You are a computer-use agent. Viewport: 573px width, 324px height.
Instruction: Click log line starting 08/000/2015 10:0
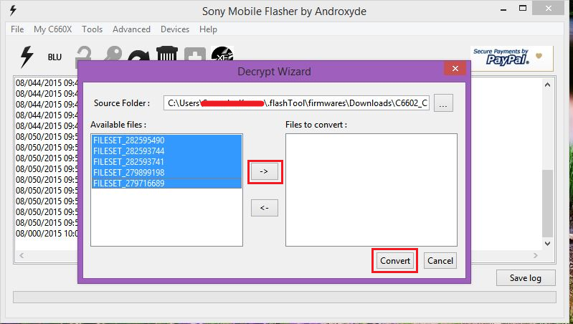pos(47,233)
